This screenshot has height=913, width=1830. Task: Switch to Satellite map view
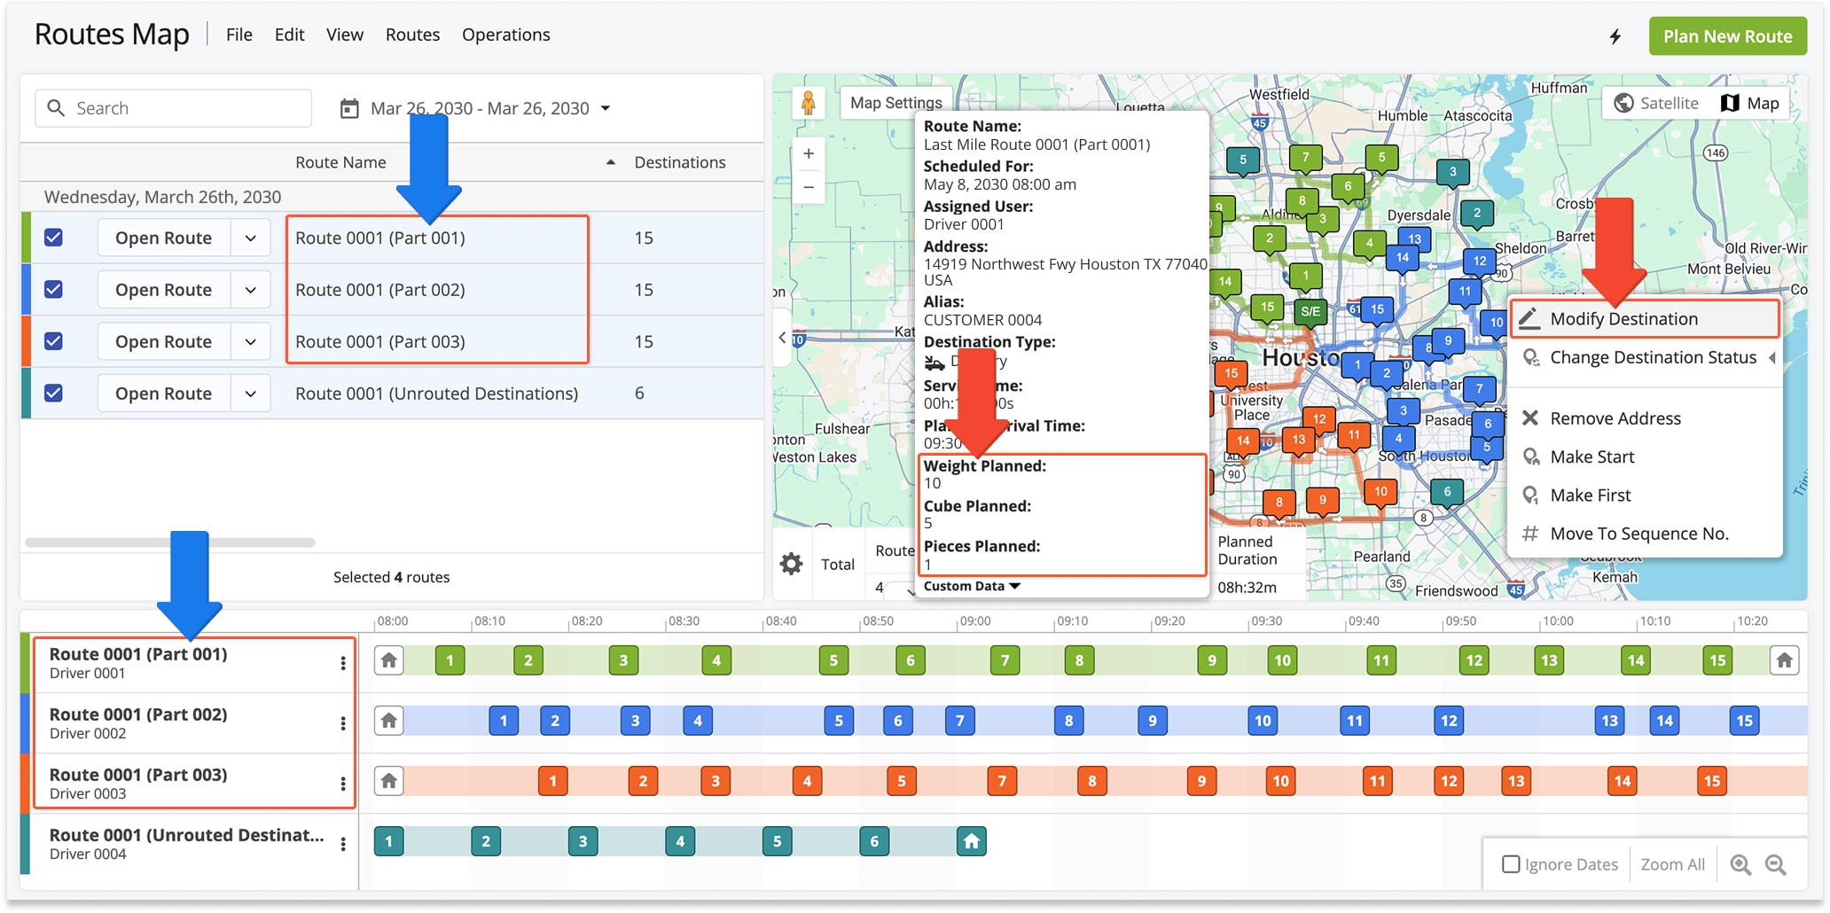pyautogui.click(x=1656, y=103)
